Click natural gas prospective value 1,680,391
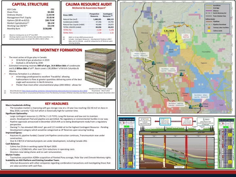Screen dimensions: 236x177 pyautogui.click(x=97, y=19)
